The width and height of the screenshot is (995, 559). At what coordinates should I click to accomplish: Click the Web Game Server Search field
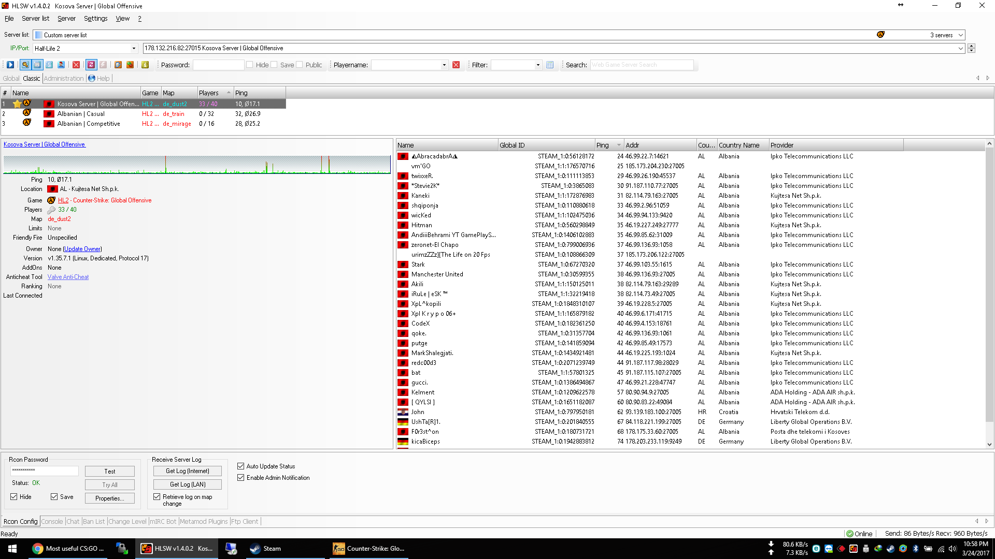click(x=642, y=65)
